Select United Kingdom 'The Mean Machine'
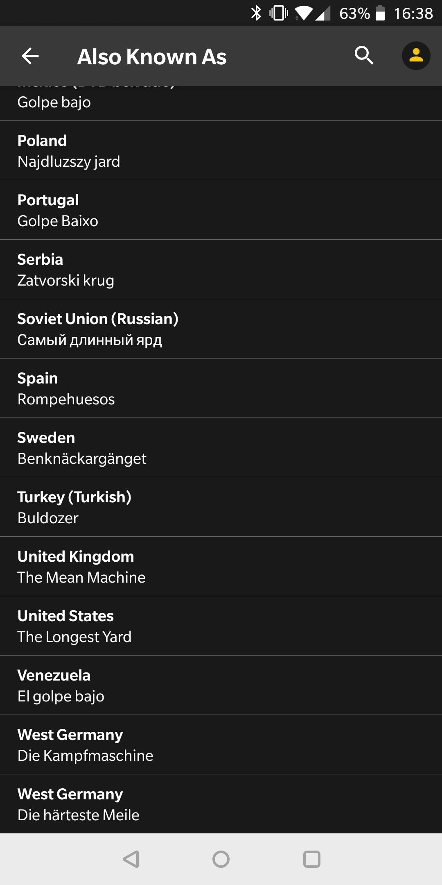 click(221, 567)
